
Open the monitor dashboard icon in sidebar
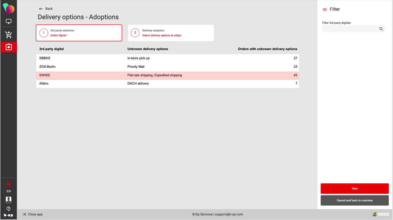pyautogui.click(x=9, y=22)
